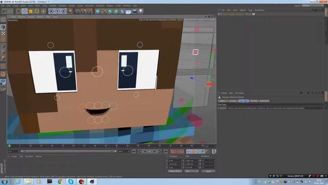The width and height of the screenshot is (328, 185).
Task: Add a camera from the toolbar
Action: pyautogui.click(x=134, y=11)
